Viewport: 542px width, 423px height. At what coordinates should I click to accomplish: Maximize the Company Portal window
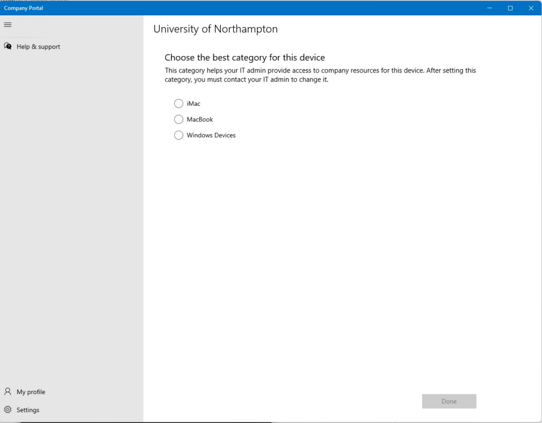[x=510, y=8]
